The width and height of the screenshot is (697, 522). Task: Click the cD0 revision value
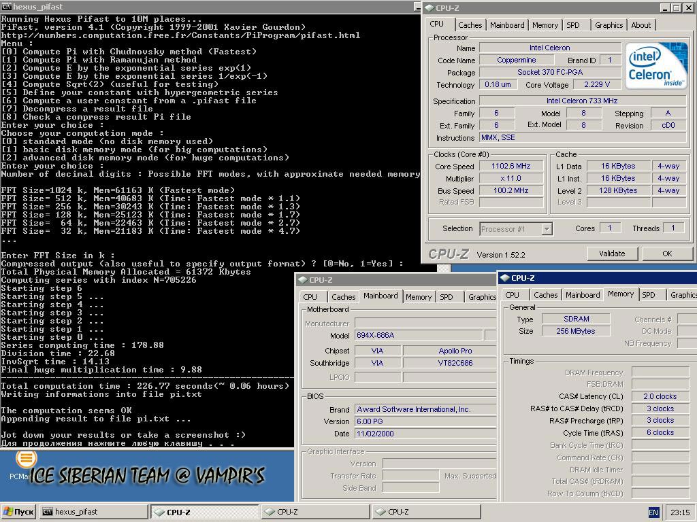pyautogui.click(x=668, y=125)
